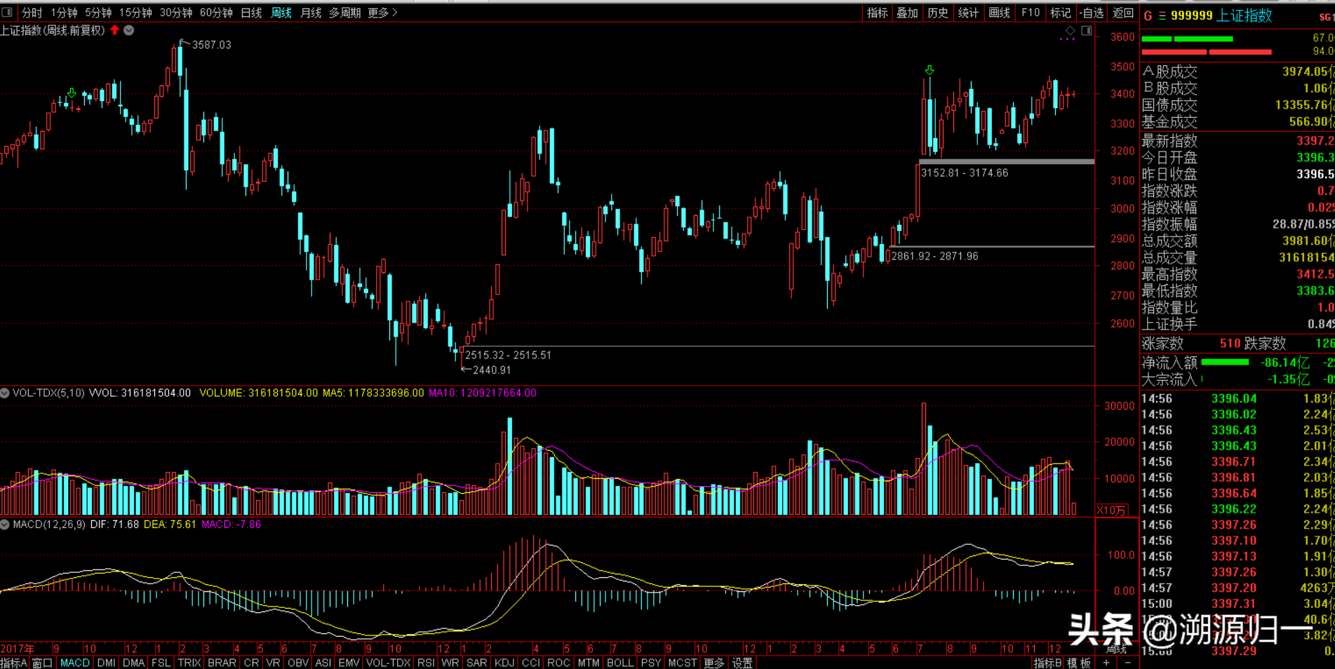Click the plus zoom icon at bottom right
The width and height of the screenshot is (1335, 669).
click(1106, 663)
